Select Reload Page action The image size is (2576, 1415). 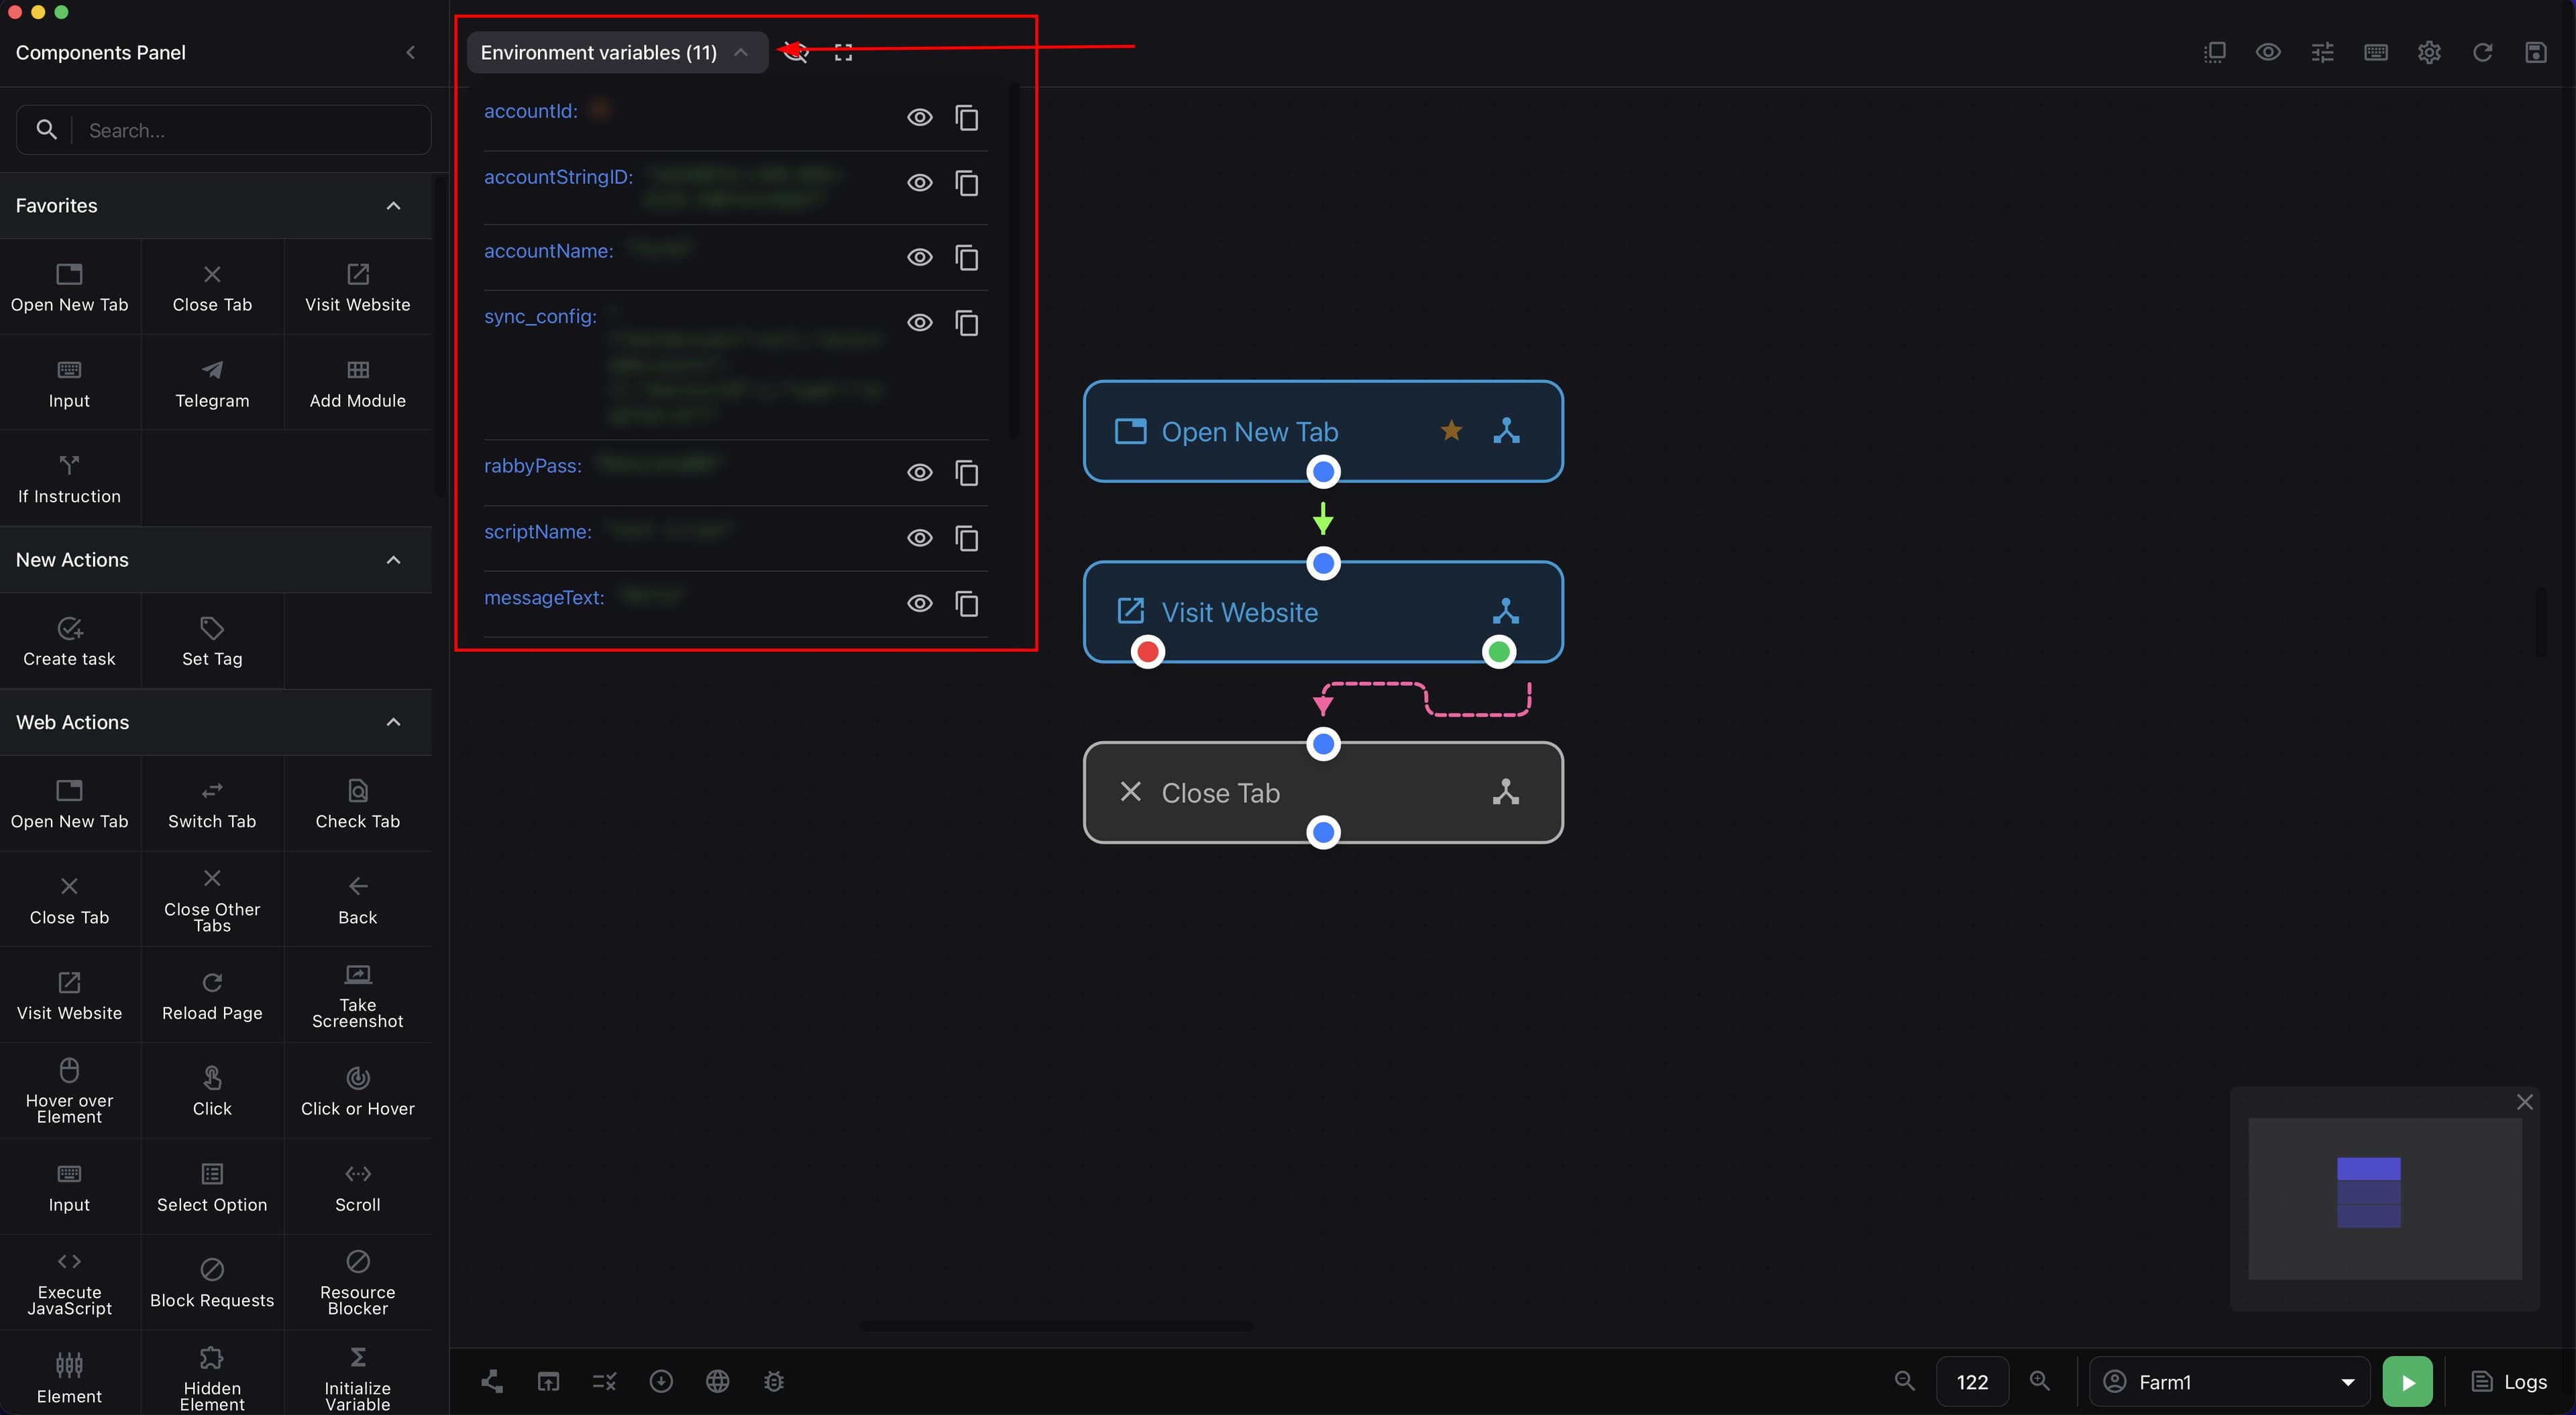click(212, 996)
